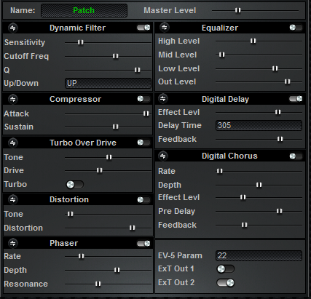The image size is (311, 299).
Task: Click the Phaser swap arrows icon
Action: (13, 243)
